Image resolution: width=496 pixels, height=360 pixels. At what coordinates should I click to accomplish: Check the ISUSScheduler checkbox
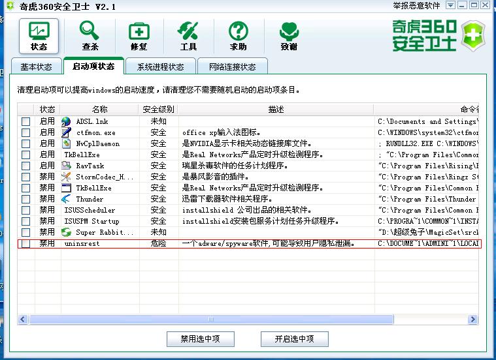[x=26, y=210]
